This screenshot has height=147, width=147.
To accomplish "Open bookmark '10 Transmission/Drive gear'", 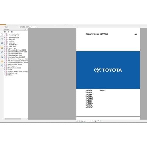I will [x=16, y=50].
